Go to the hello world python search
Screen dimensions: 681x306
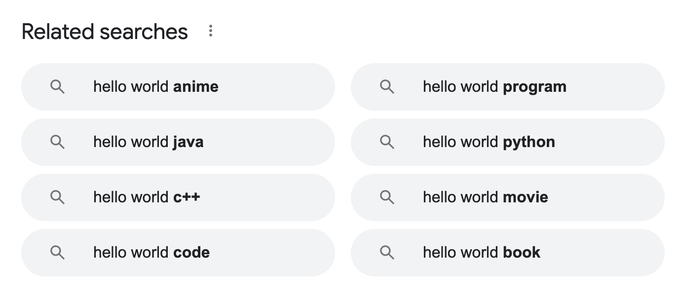(x=508, y=142)
